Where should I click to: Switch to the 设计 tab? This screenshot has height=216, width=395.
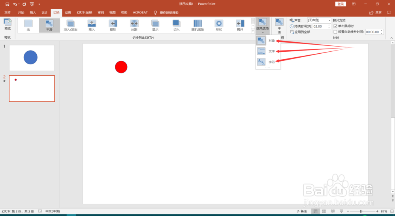45,12
